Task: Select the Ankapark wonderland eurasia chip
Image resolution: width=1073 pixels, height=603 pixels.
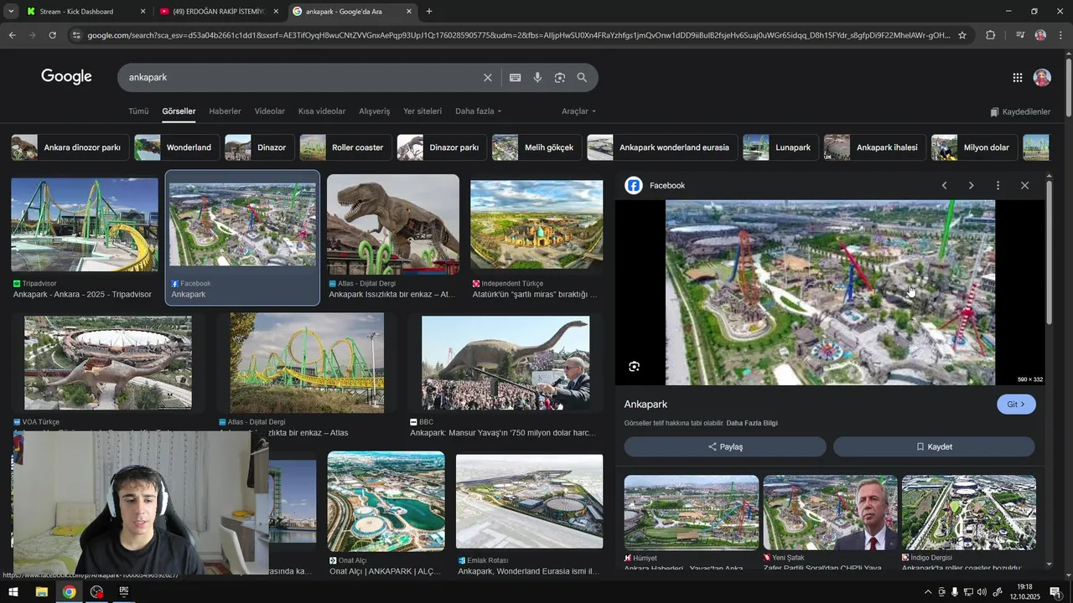Action: point(663,147)
